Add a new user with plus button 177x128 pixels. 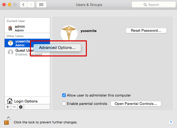pos(8,107)
